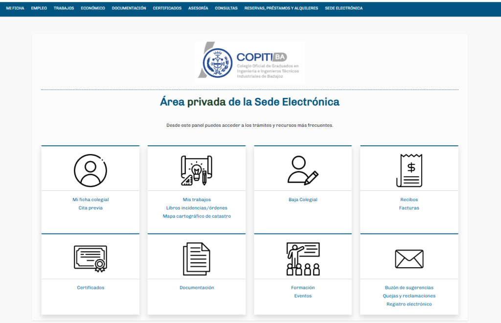Open the MI FICHA menu

15,8
